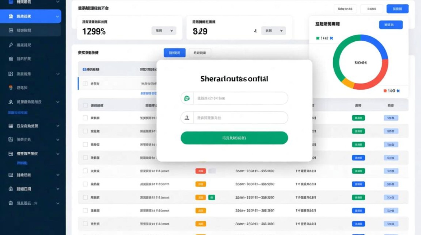Click the user icon in the dialog's second field
The width and height of the screenshot is (421, 235).
pos(187,118)
